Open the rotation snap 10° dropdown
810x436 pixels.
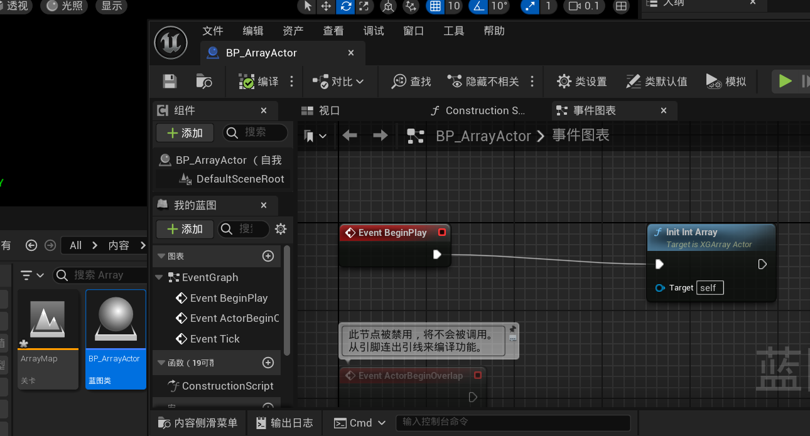pyautogui.click(x=500, y=6)
